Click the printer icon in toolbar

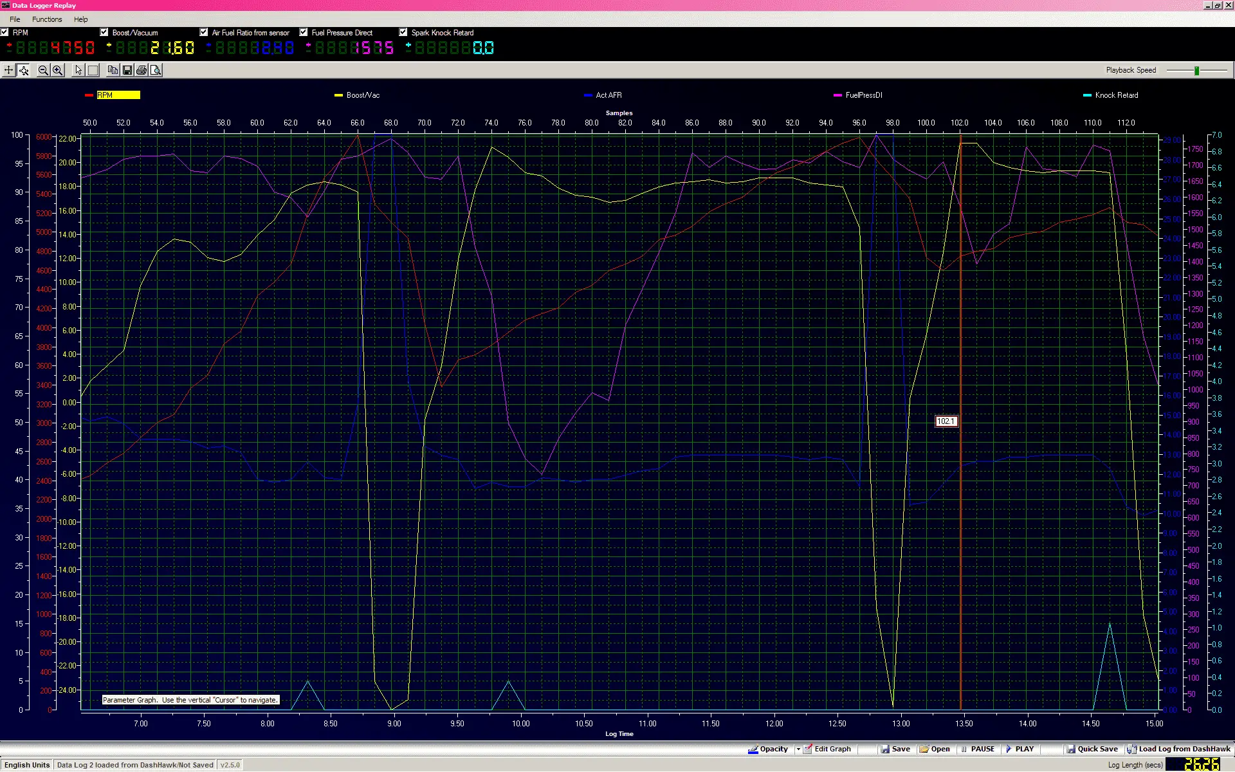pyautogui.click(x=142, y=70)
